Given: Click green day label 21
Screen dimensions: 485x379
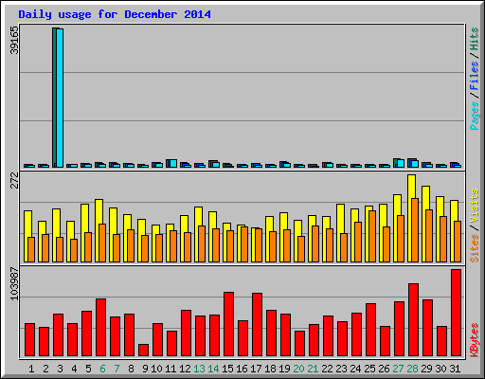Looking at the screenshot, I should point(313,369).
